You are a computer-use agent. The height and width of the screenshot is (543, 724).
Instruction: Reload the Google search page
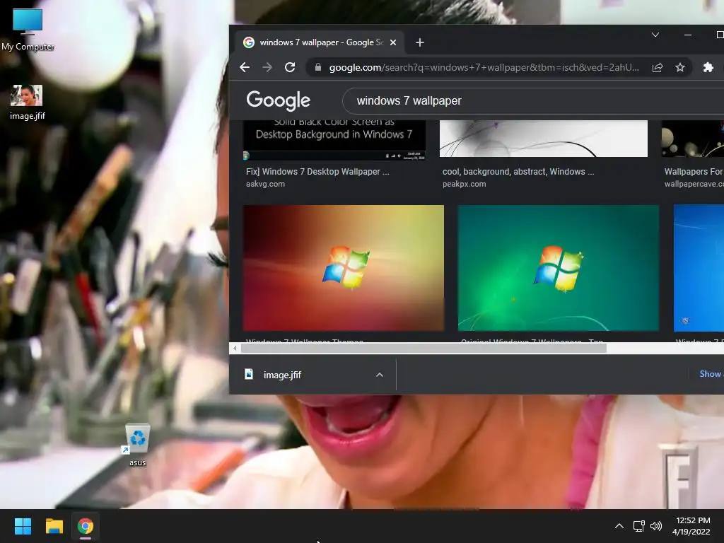coord(290,67)
